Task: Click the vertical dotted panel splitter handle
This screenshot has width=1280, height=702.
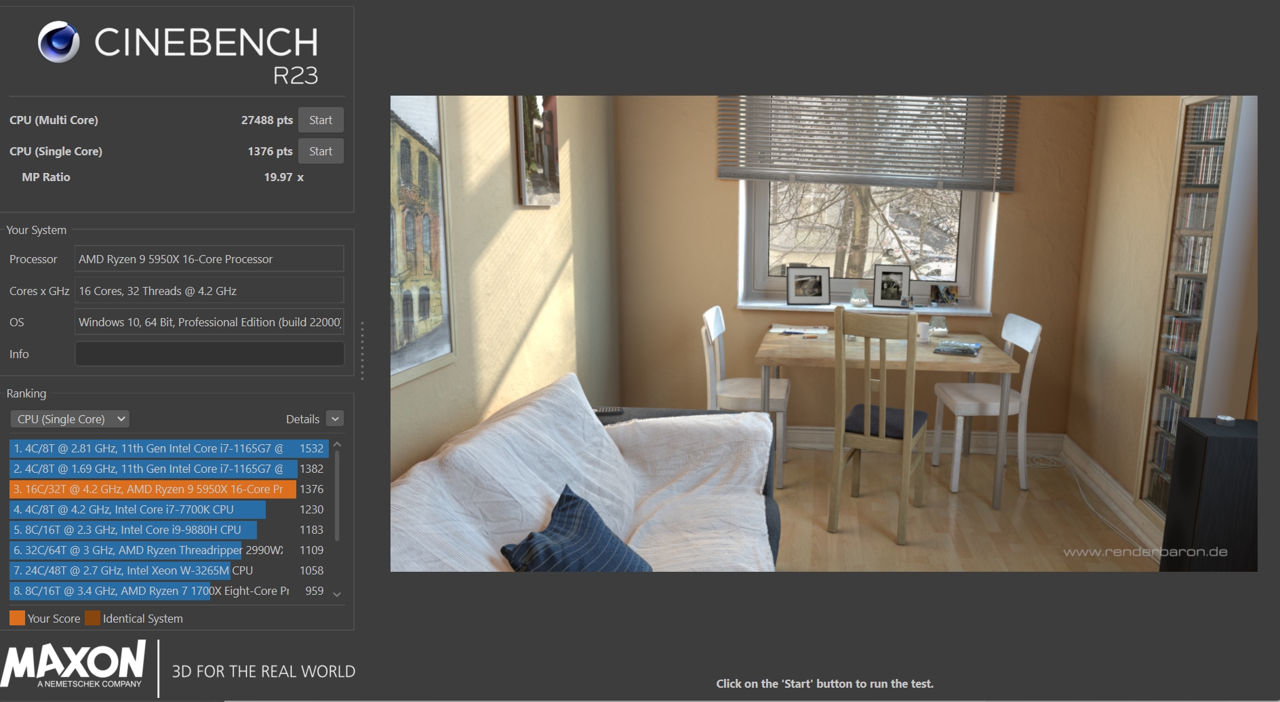Action: coord(362,351)
